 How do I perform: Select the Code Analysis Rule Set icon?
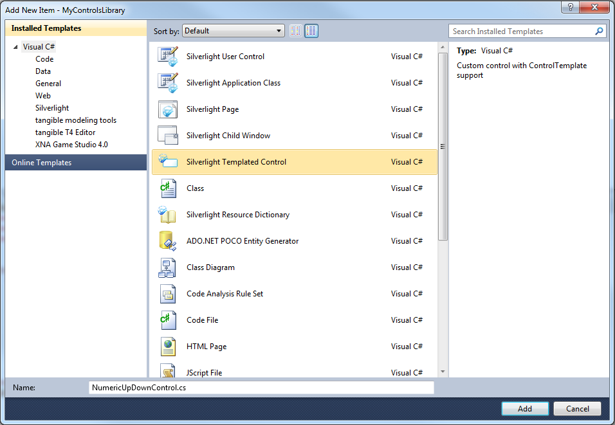click(168, 294)
